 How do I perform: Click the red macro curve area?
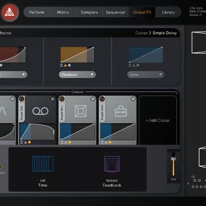point(13,55)
